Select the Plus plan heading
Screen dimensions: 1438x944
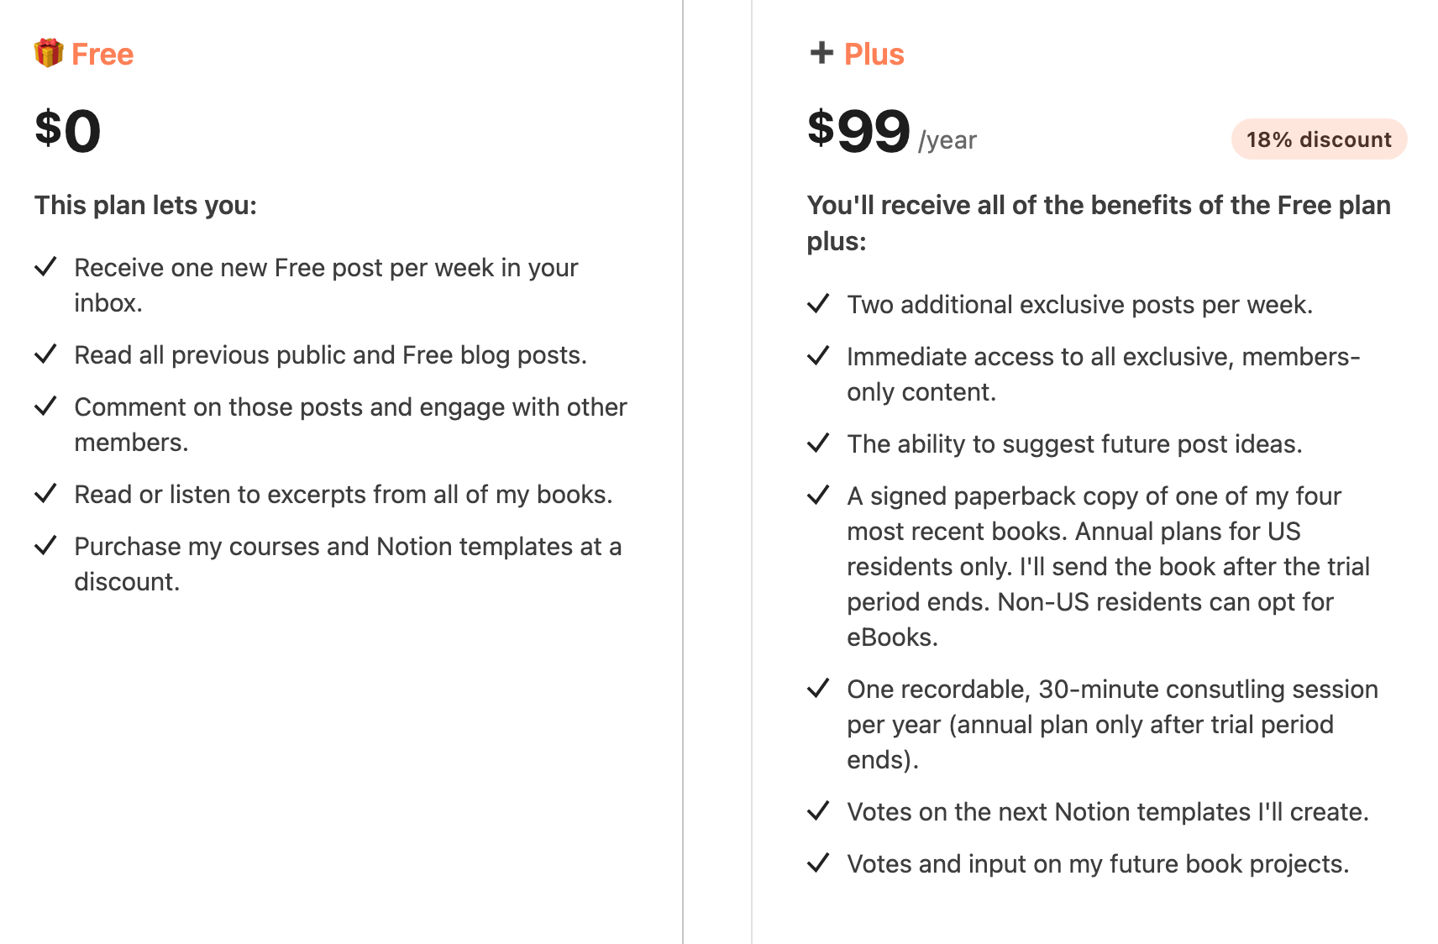tap(874, 54)
